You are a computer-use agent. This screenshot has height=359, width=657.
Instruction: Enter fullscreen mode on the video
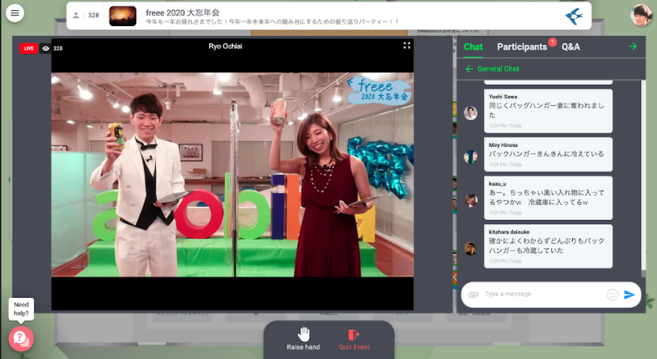pyautogui.click(x=407, y=46)
